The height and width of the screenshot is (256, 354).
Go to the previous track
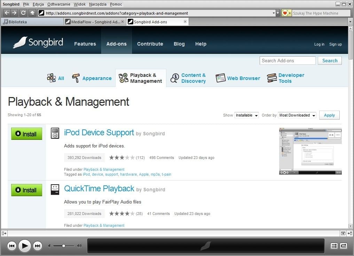11,246
